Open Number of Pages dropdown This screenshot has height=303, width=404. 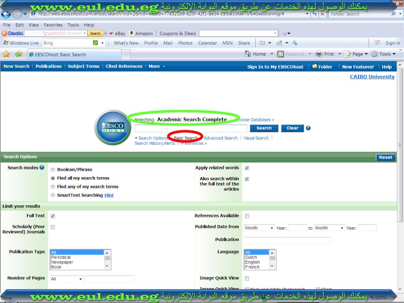click(66, 279)
